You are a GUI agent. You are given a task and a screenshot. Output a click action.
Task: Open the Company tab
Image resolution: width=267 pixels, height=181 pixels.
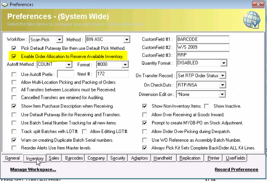coord(96,158)
